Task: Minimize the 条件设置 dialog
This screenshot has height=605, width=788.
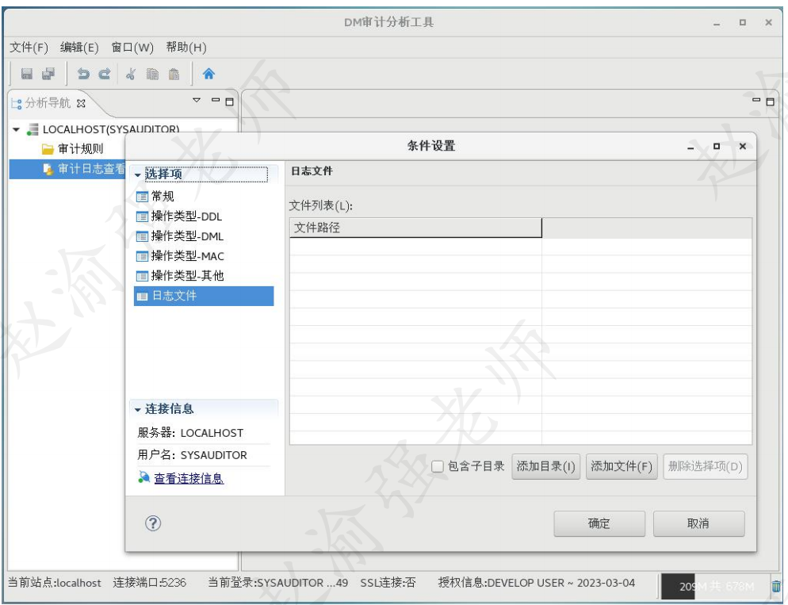Action: (690, 147)
